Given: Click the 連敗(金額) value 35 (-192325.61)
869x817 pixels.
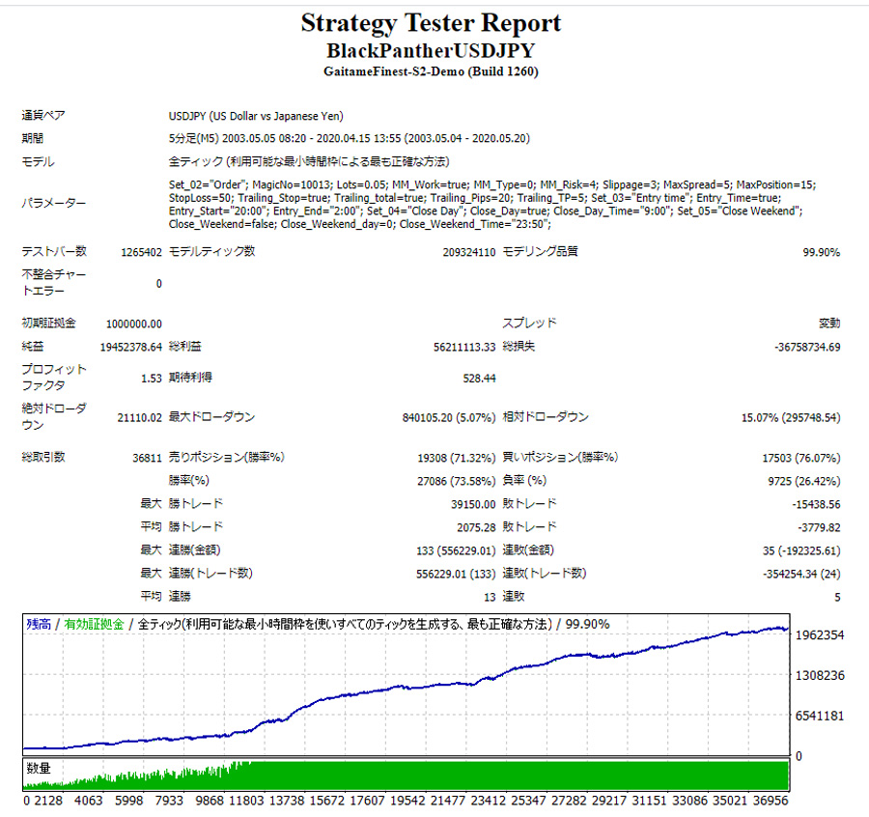Looking at the screenshot, I should pos(801,551).
